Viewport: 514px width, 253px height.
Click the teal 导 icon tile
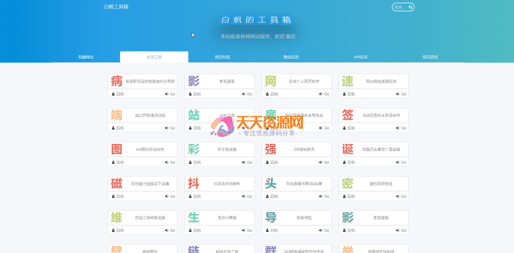point(271,218)
